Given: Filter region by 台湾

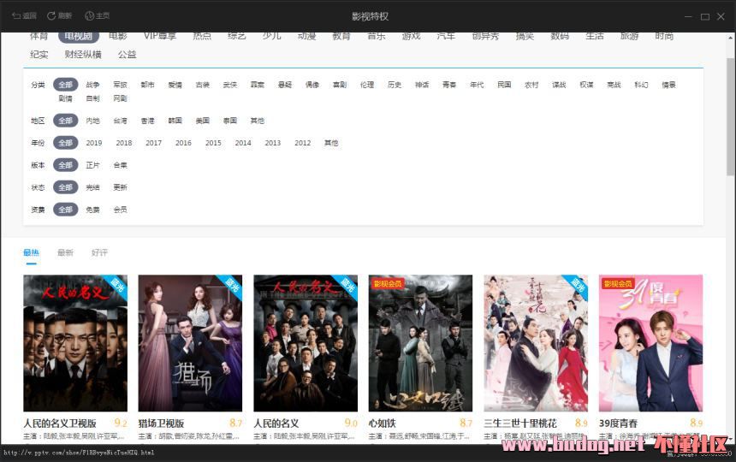Looking at the screenshot, I should (120, 121).
